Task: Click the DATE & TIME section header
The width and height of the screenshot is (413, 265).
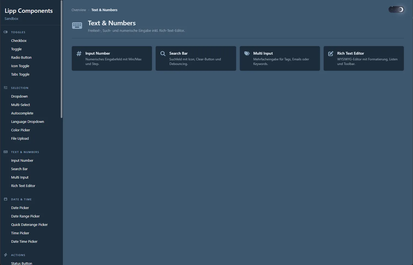Action: coord(21,199)
